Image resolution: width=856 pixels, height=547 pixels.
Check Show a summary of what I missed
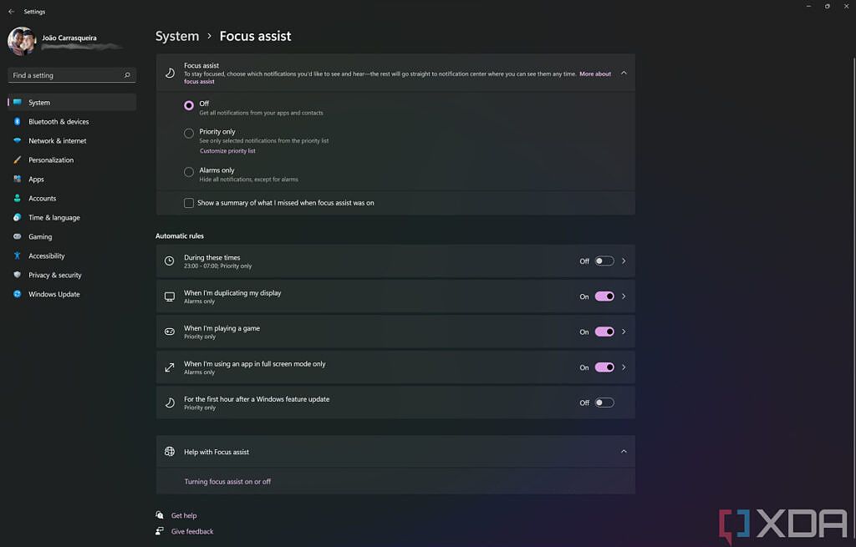click(189, 203)
